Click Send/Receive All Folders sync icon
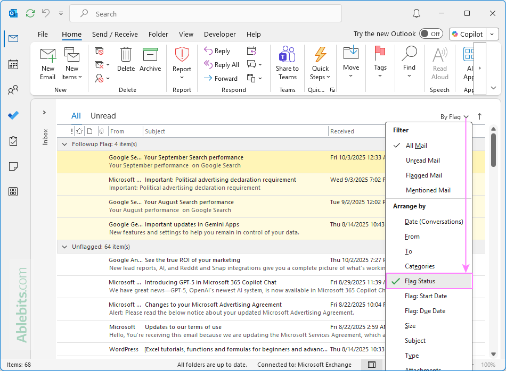 tap(30, 13)
